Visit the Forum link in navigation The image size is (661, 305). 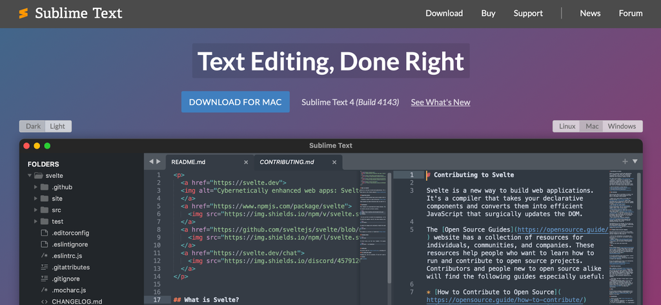tap(631, 14)
